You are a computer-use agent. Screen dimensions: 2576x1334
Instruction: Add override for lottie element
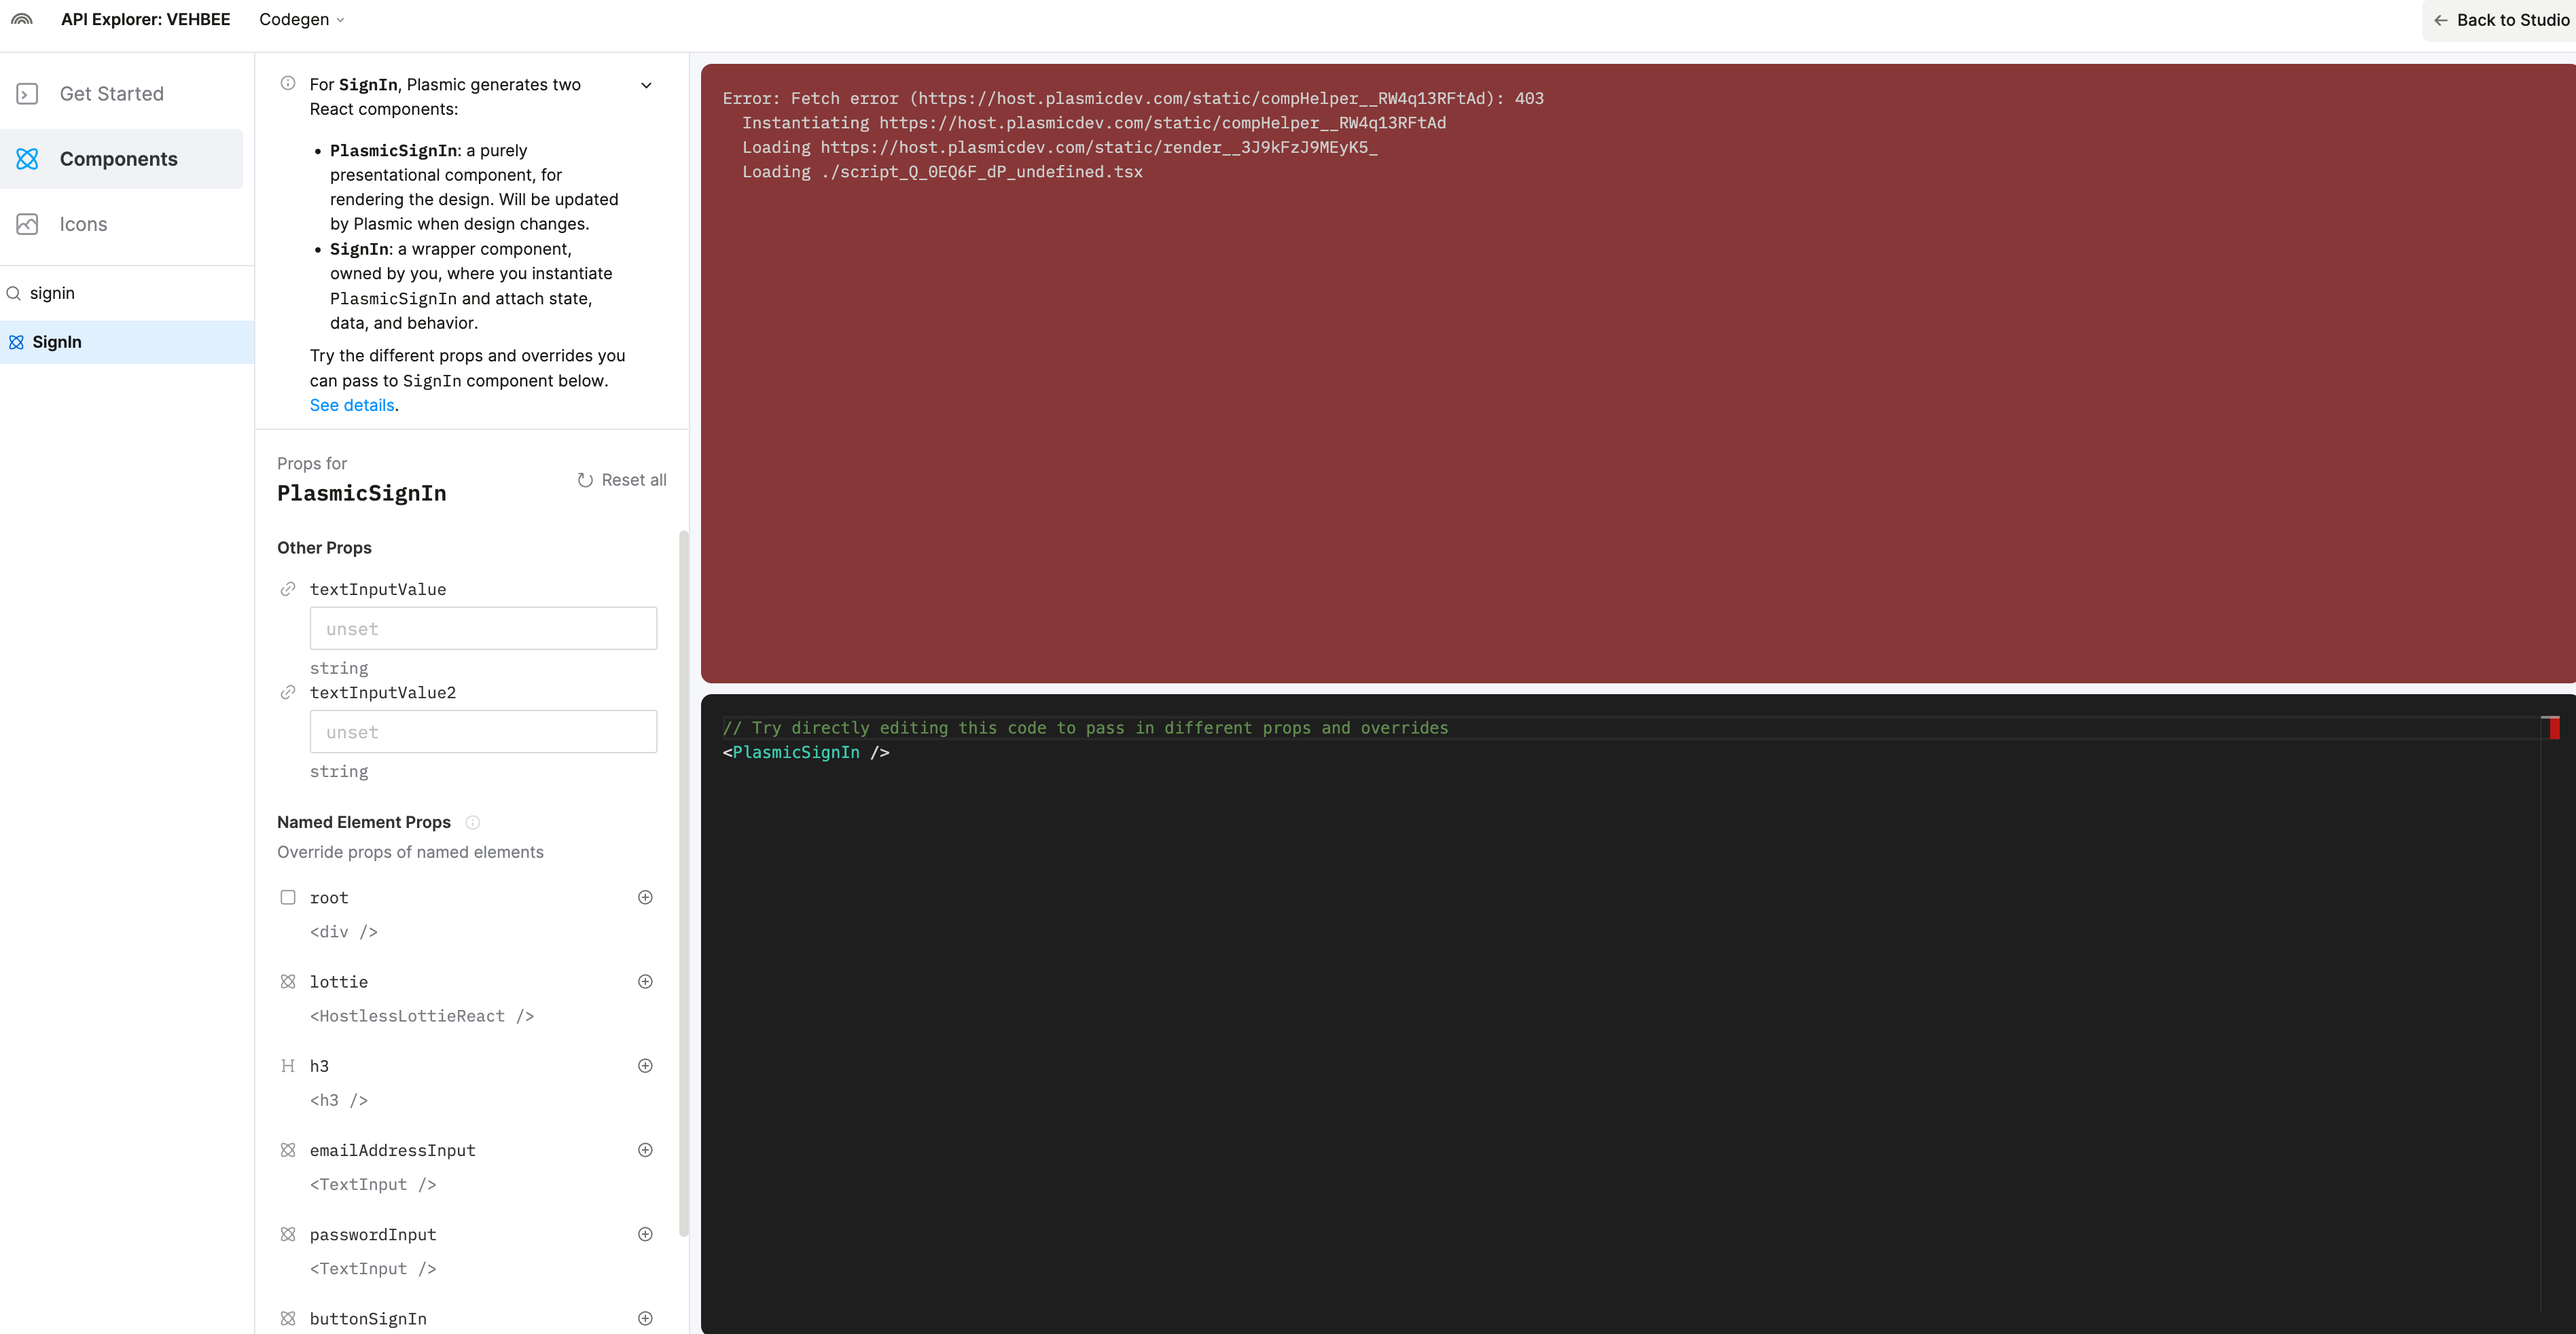[645, 981]
